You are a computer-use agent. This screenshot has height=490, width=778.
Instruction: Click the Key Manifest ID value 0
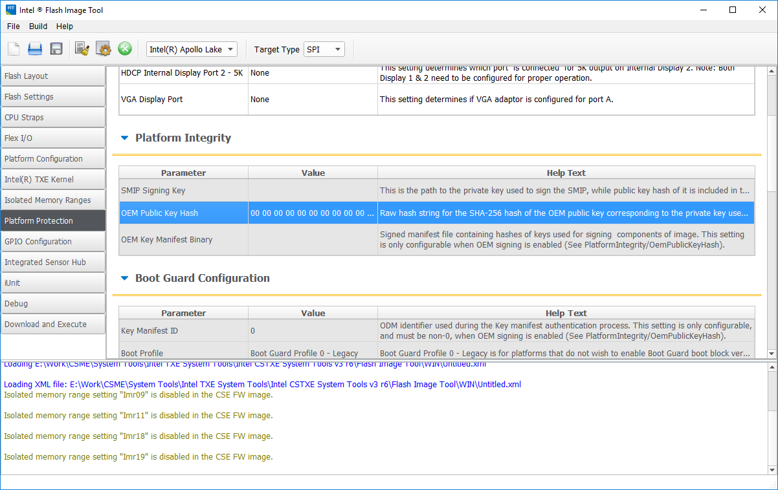click(313, 331)
